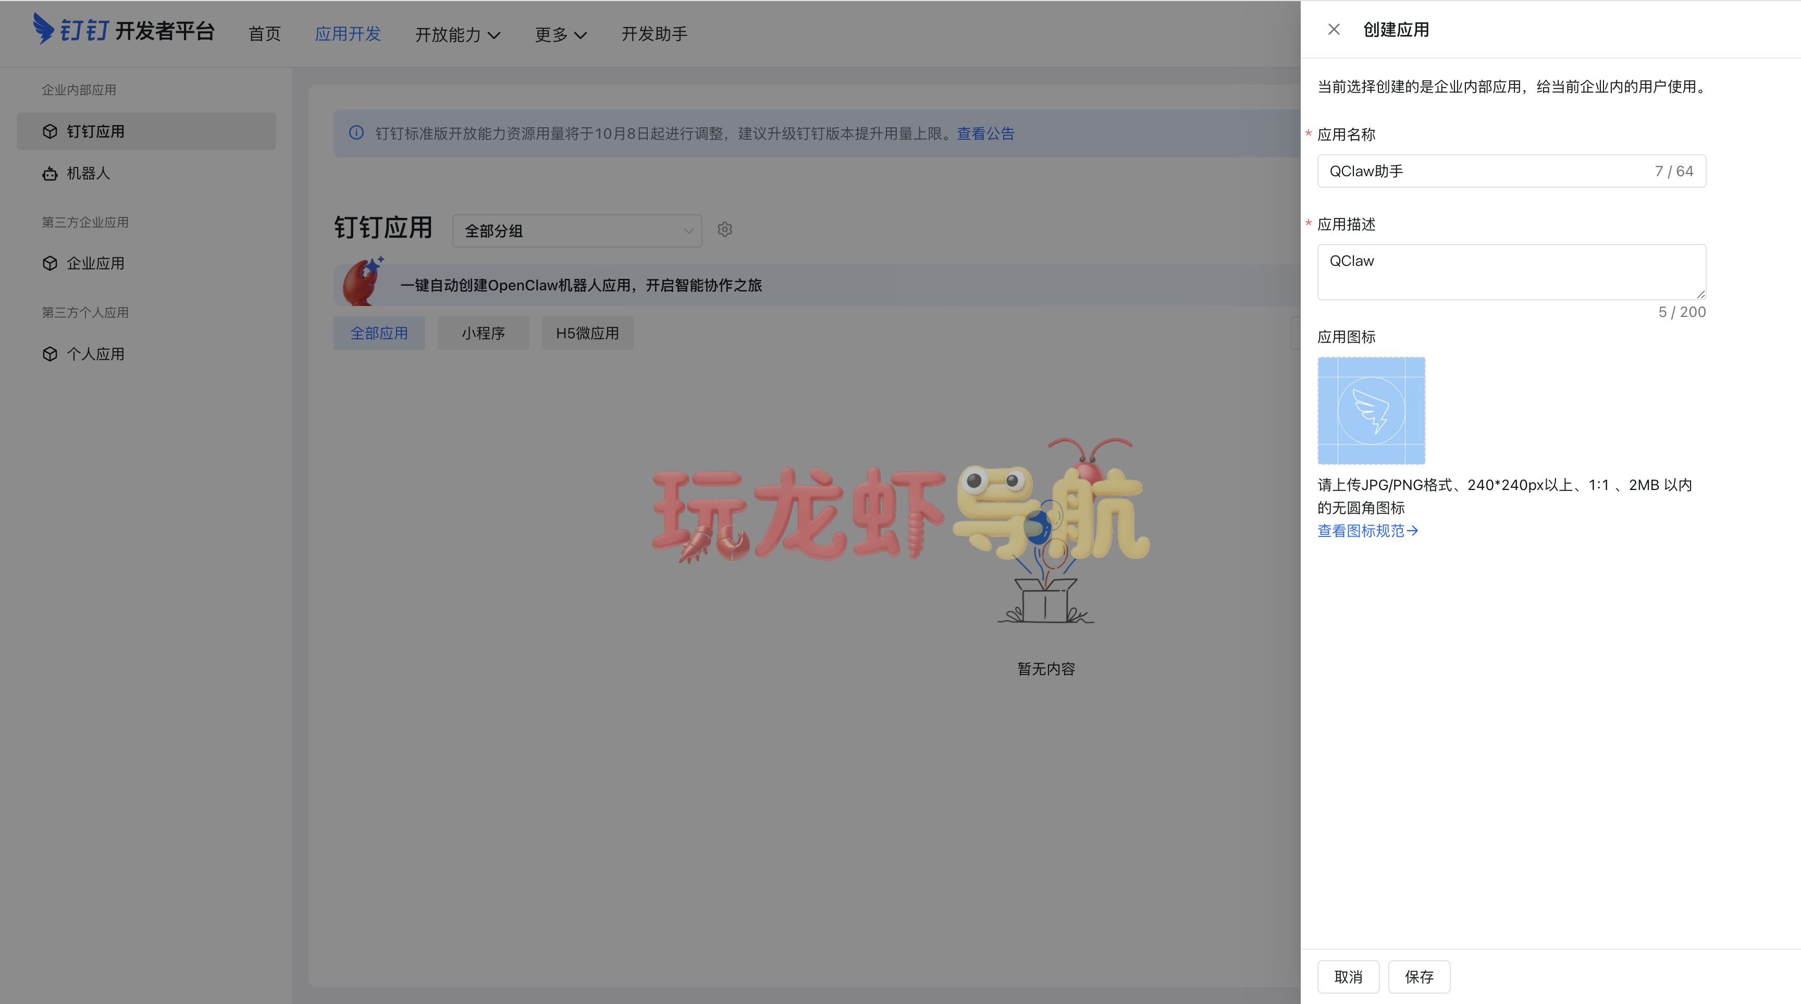The image size is (1801, 1004).
Task: Close the 创建应用 panel with the X icon
Action: click(x=1333, y=29)
